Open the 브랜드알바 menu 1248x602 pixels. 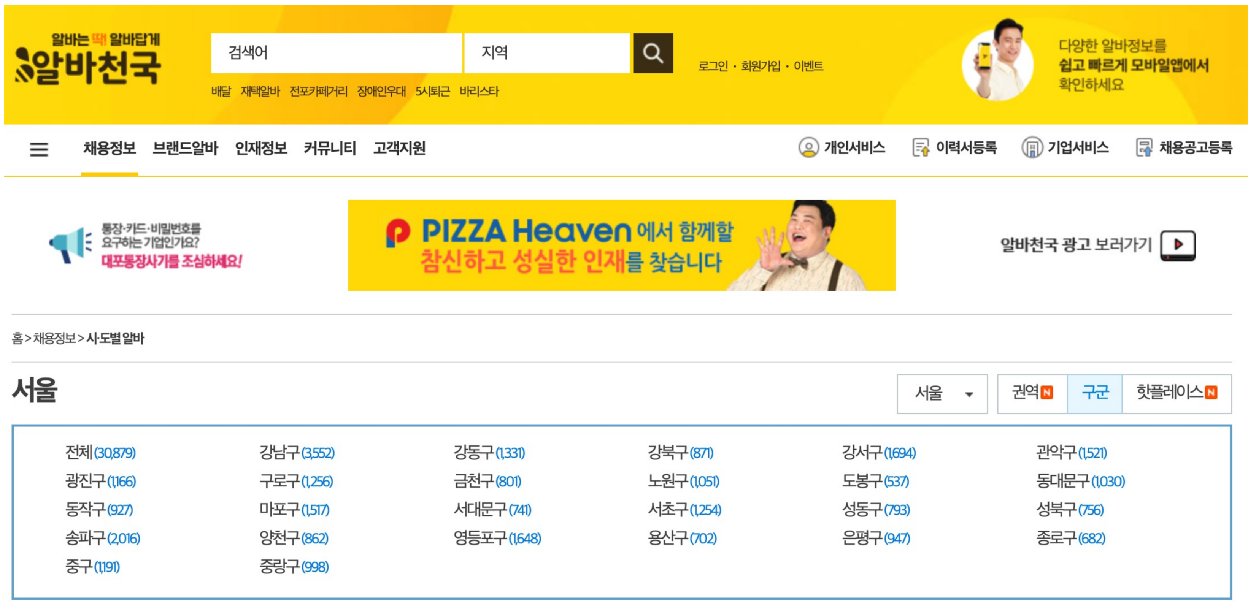coord(185,149)
